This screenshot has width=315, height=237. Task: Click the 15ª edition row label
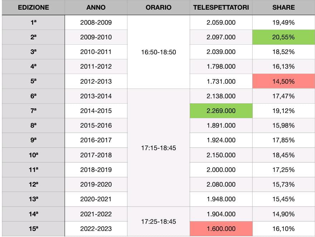coord(33,229)
